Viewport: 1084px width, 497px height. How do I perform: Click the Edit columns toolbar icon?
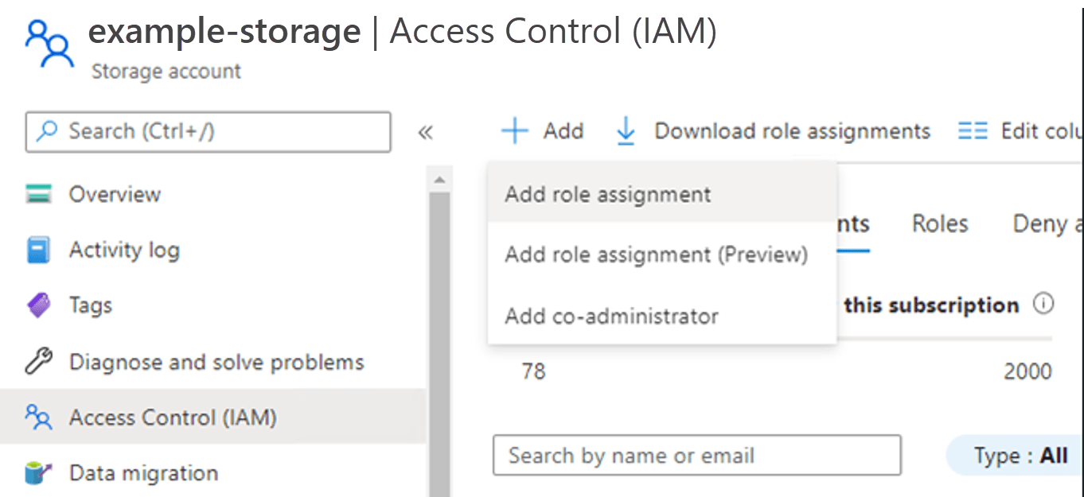(x=973, y=130)
